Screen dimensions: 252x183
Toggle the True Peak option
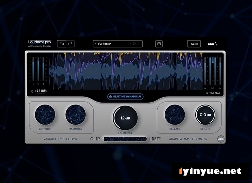tap(213, 93)
